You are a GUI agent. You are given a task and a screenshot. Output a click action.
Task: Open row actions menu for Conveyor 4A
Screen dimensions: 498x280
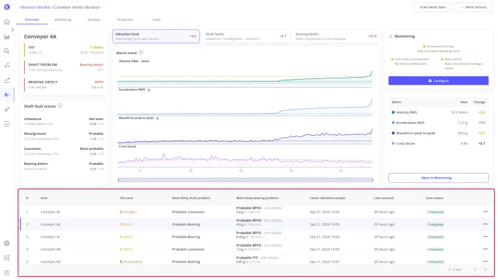point(485,224)
